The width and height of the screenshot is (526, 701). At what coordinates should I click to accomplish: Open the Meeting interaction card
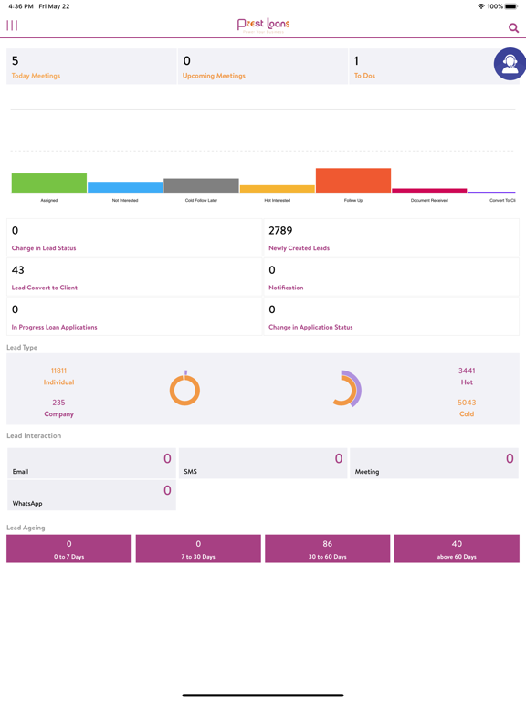434,464
